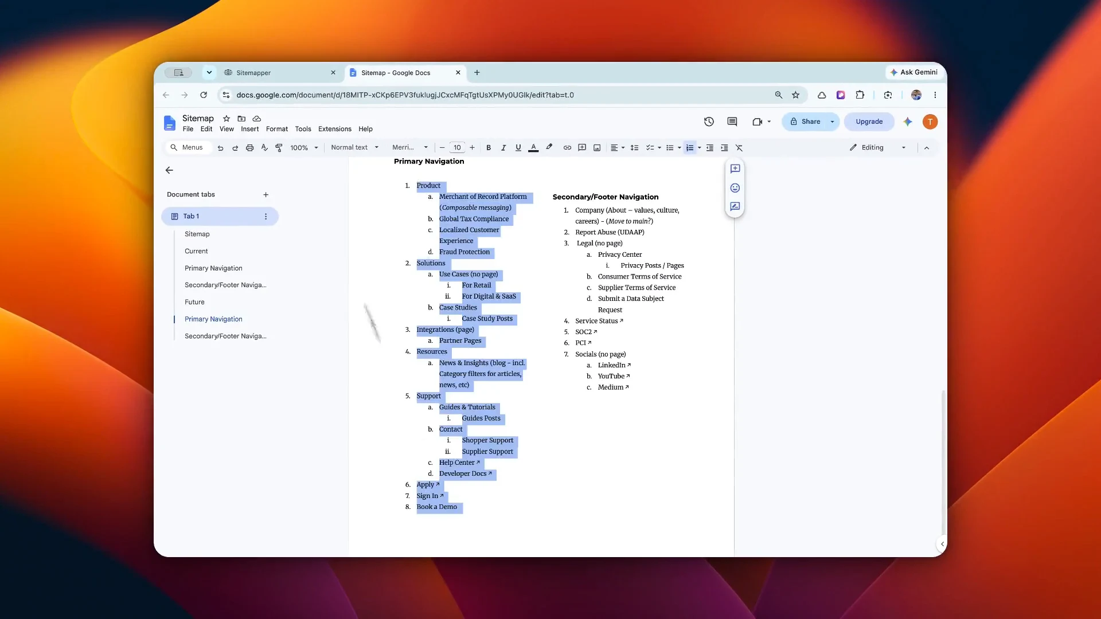Click the font size input field
This screenshot has height=619, width=1101.
[x=457, y=148]
